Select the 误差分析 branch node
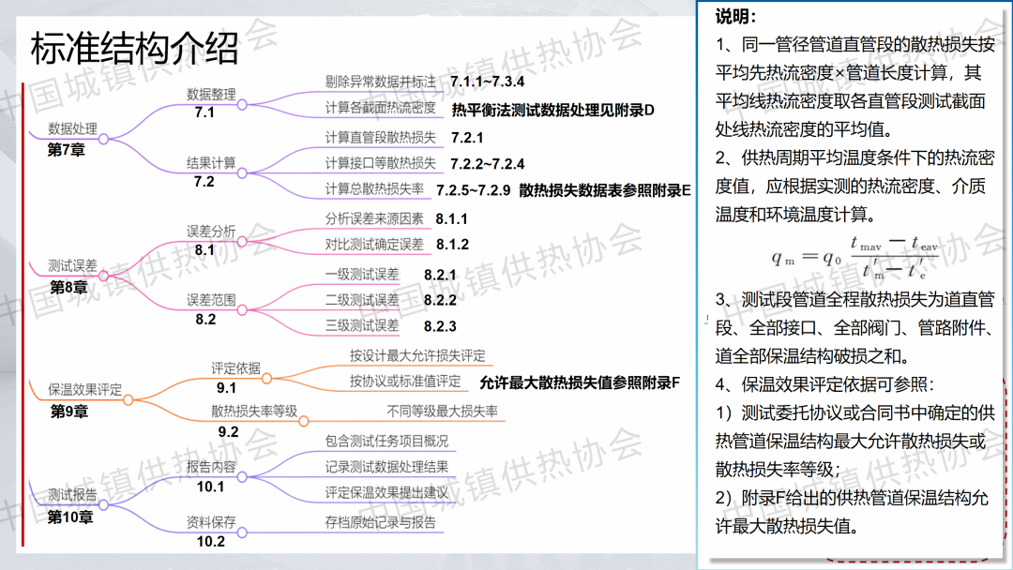 pos(211,232)
